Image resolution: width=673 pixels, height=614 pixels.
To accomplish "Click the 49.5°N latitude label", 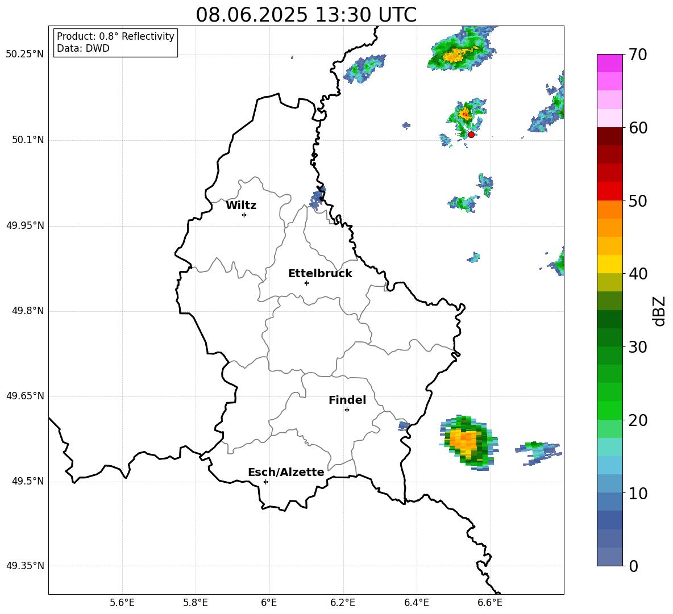I will tap(27, 481).
